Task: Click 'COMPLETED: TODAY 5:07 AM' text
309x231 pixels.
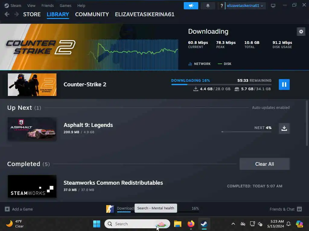Action: pyautogui.click(x=255, y=186)
